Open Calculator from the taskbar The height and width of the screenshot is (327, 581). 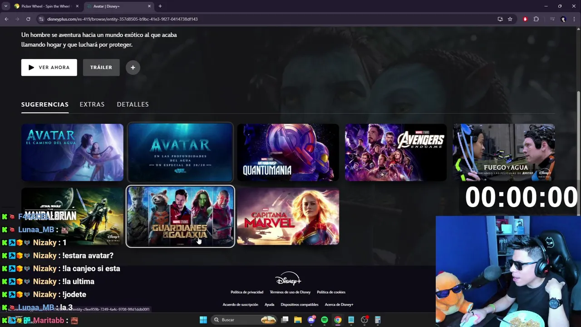378,320
